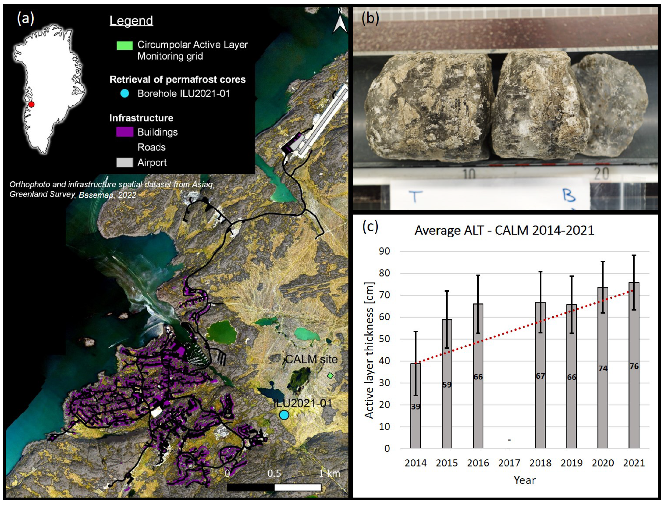Click the small green CALM grid marker
Viewport: 666px width, 505px height.
[x=330, y=375]
